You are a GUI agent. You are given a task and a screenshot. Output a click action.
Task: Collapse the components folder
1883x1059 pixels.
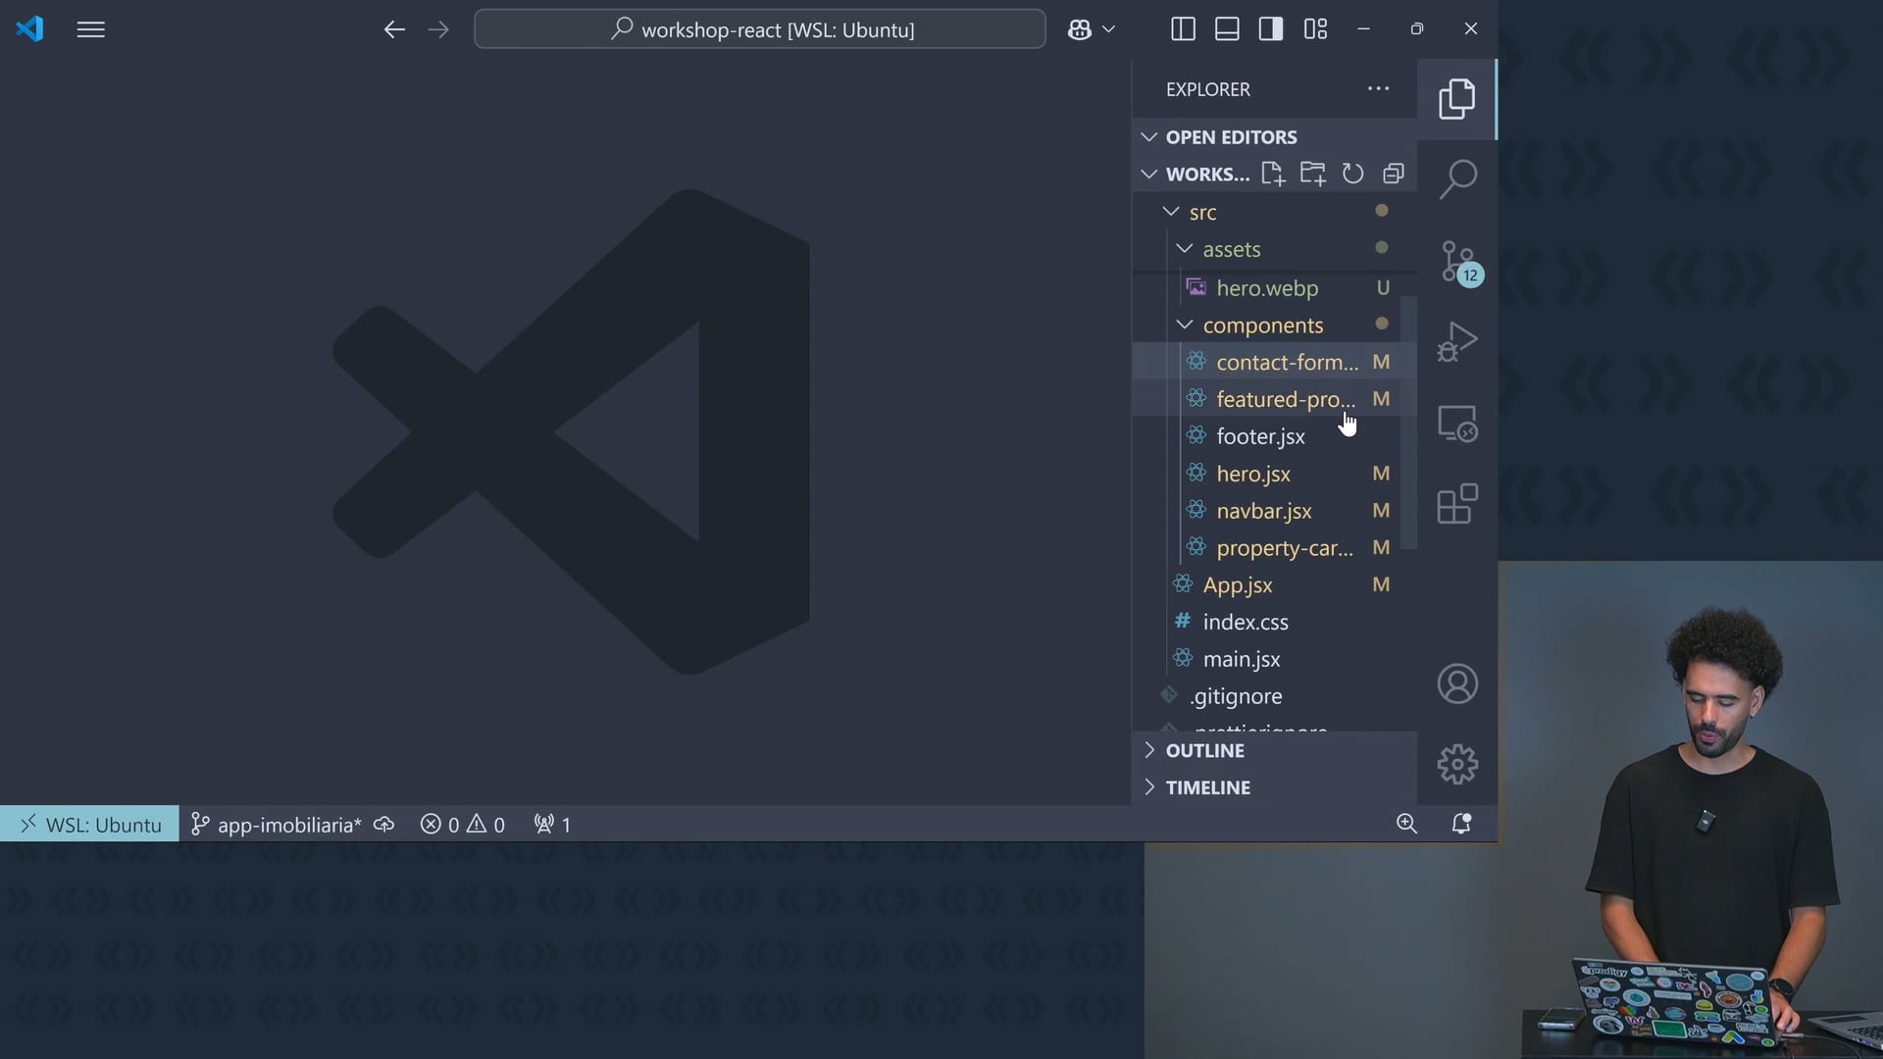tap(1262, 325)
